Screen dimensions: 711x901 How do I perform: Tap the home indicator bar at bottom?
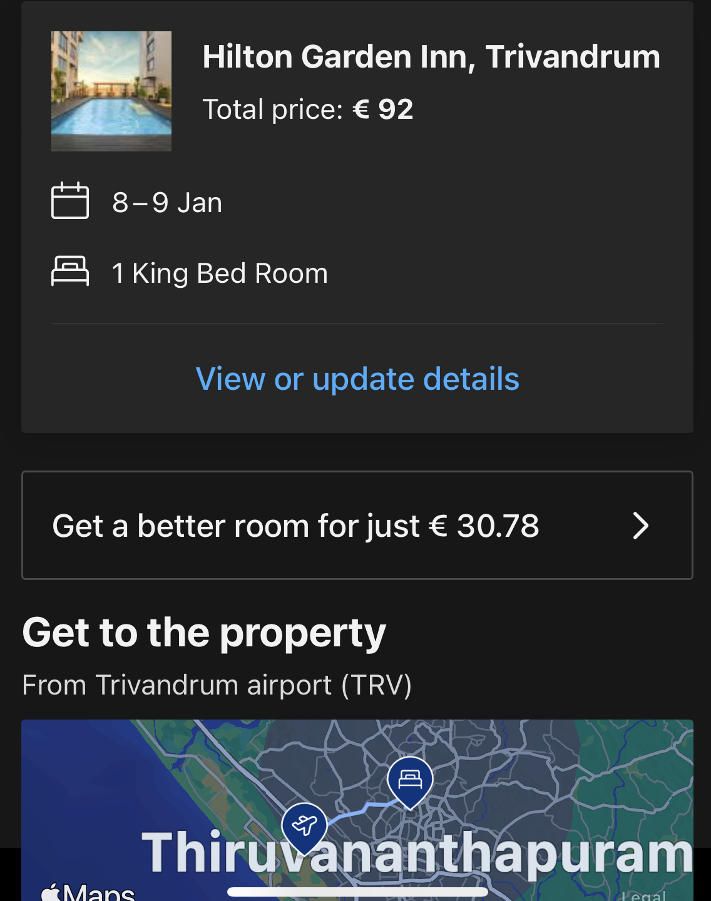(x=357, y=892)
